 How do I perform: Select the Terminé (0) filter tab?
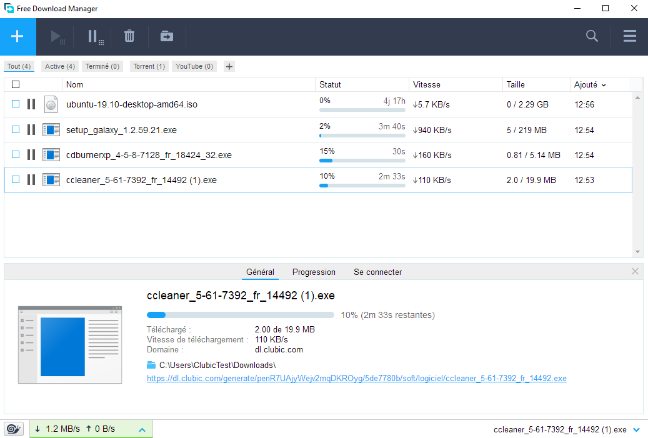tap(102, 66)
